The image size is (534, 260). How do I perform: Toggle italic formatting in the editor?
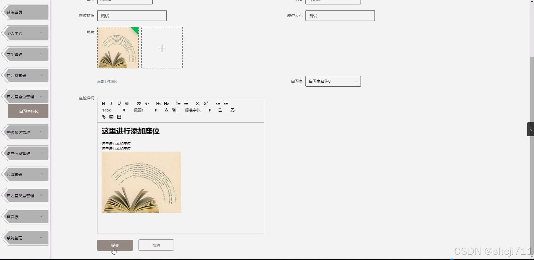[x=111, y=103]
